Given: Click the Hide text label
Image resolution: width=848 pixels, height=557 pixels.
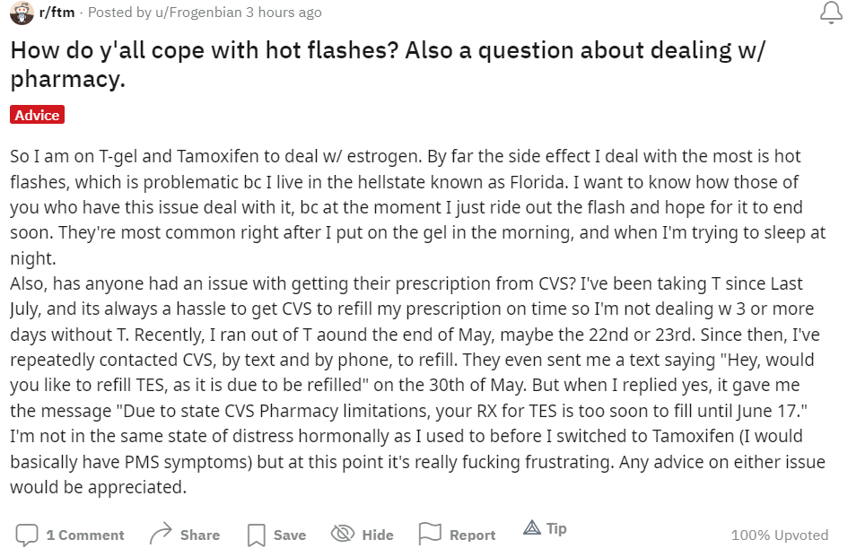Looking at the screenshot, I should point(378,535).
